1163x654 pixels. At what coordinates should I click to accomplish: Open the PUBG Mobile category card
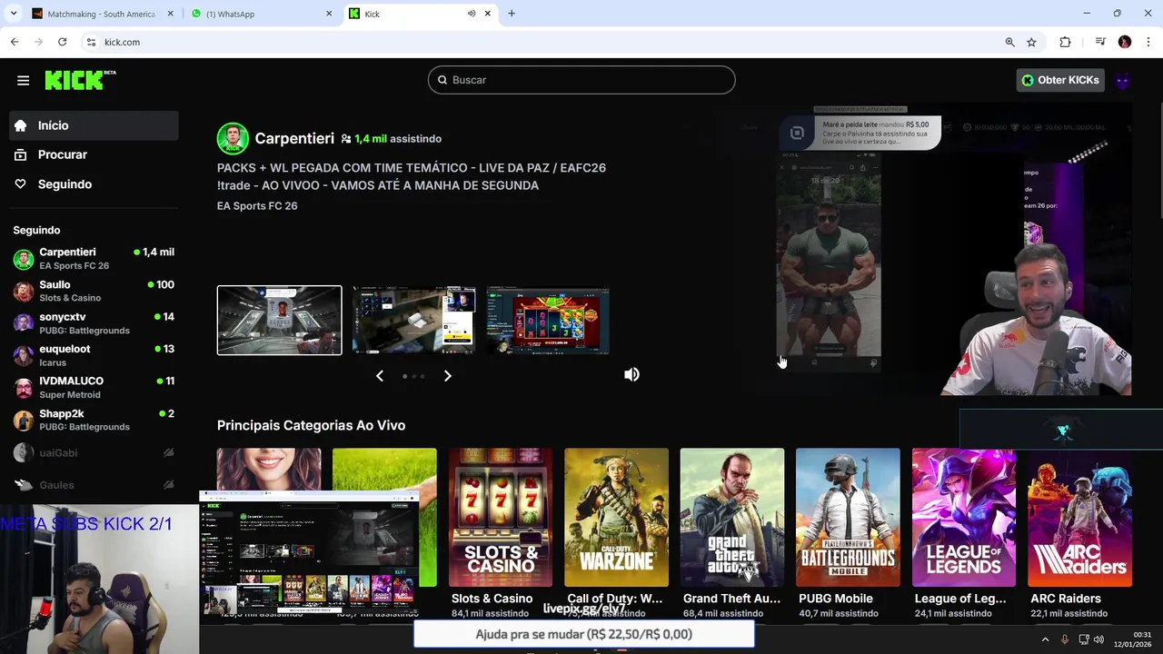(848, 518)
